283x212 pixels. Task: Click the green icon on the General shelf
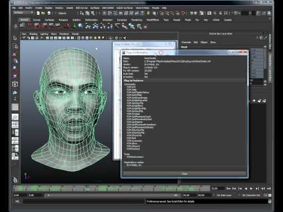74,26
